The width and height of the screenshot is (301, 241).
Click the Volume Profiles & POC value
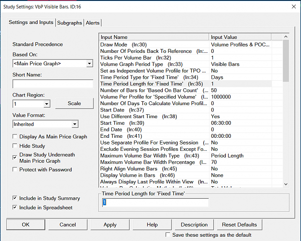click(x=240, y=45)
